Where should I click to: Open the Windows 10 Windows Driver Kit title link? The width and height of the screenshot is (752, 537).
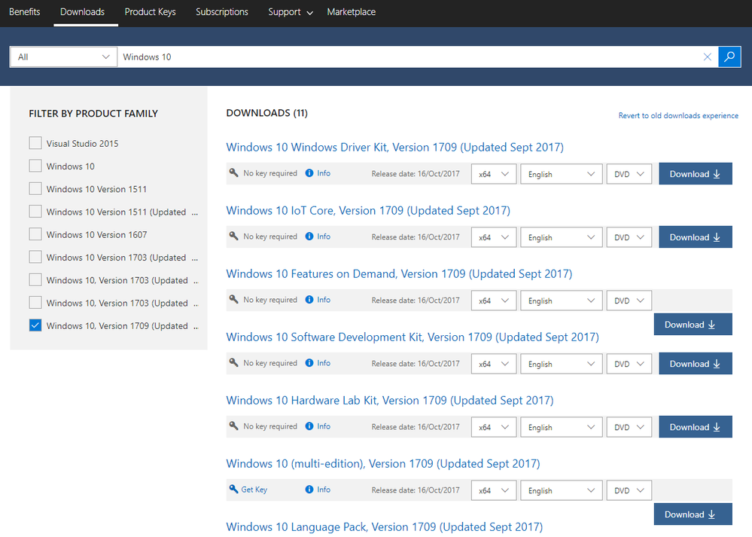[x=394, y=148]
